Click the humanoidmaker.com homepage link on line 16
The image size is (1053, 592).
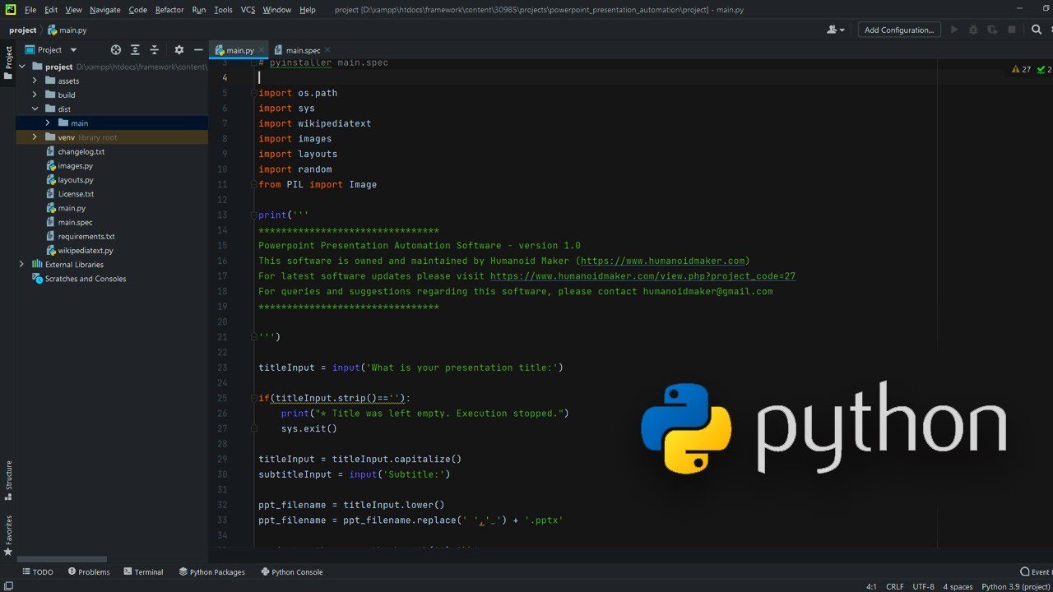[x=663, y=261]
